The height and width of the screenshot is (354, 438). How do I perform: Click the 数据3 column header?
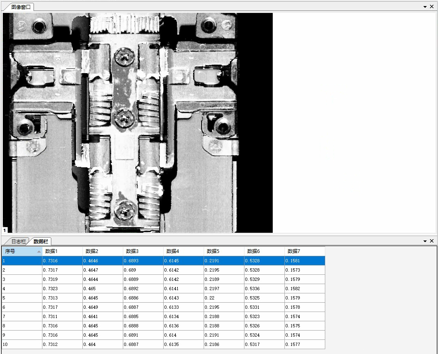pyautogui.click(x=143, y=251)
